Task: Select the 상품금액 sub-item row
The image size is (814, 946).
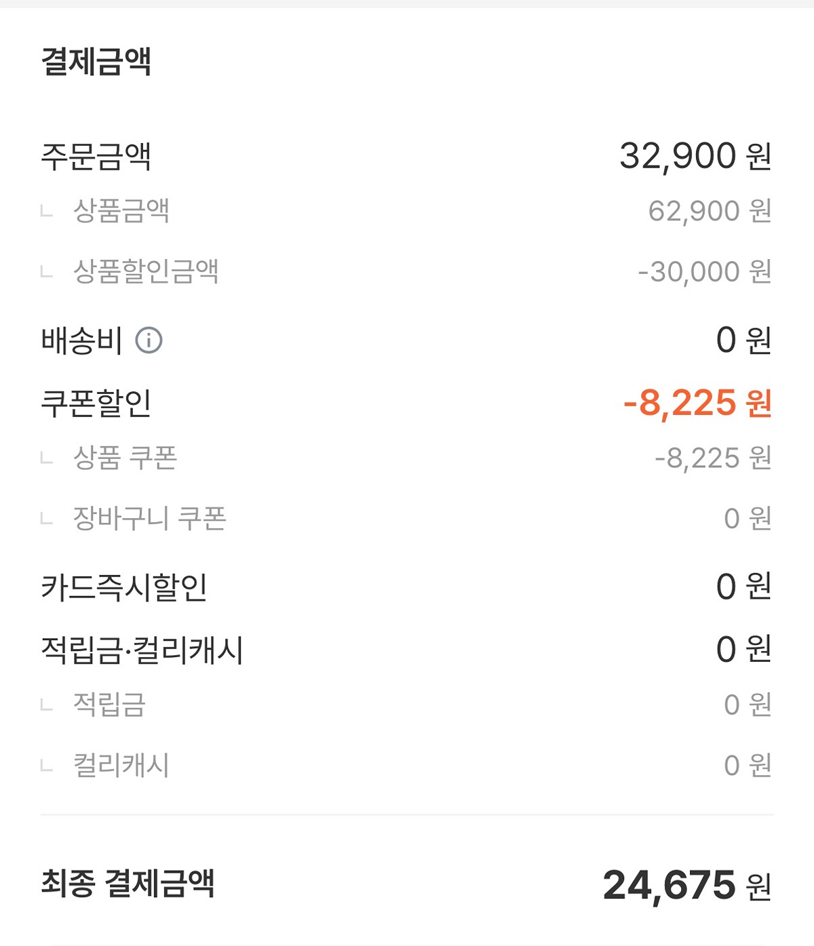Action: coord(407,211)
